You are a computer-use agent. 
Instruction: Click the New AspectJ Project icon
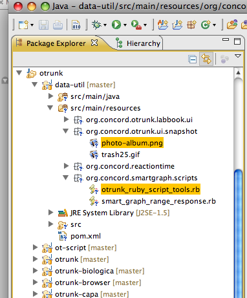[163, 25]
